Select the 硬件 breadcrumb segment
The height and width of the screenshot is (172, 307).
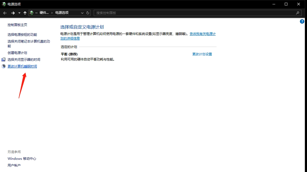(44, 13)
